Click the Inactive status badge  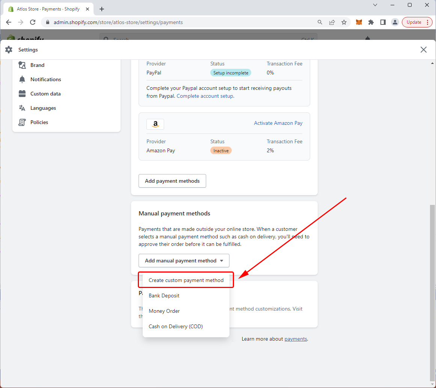click(221, 151)
